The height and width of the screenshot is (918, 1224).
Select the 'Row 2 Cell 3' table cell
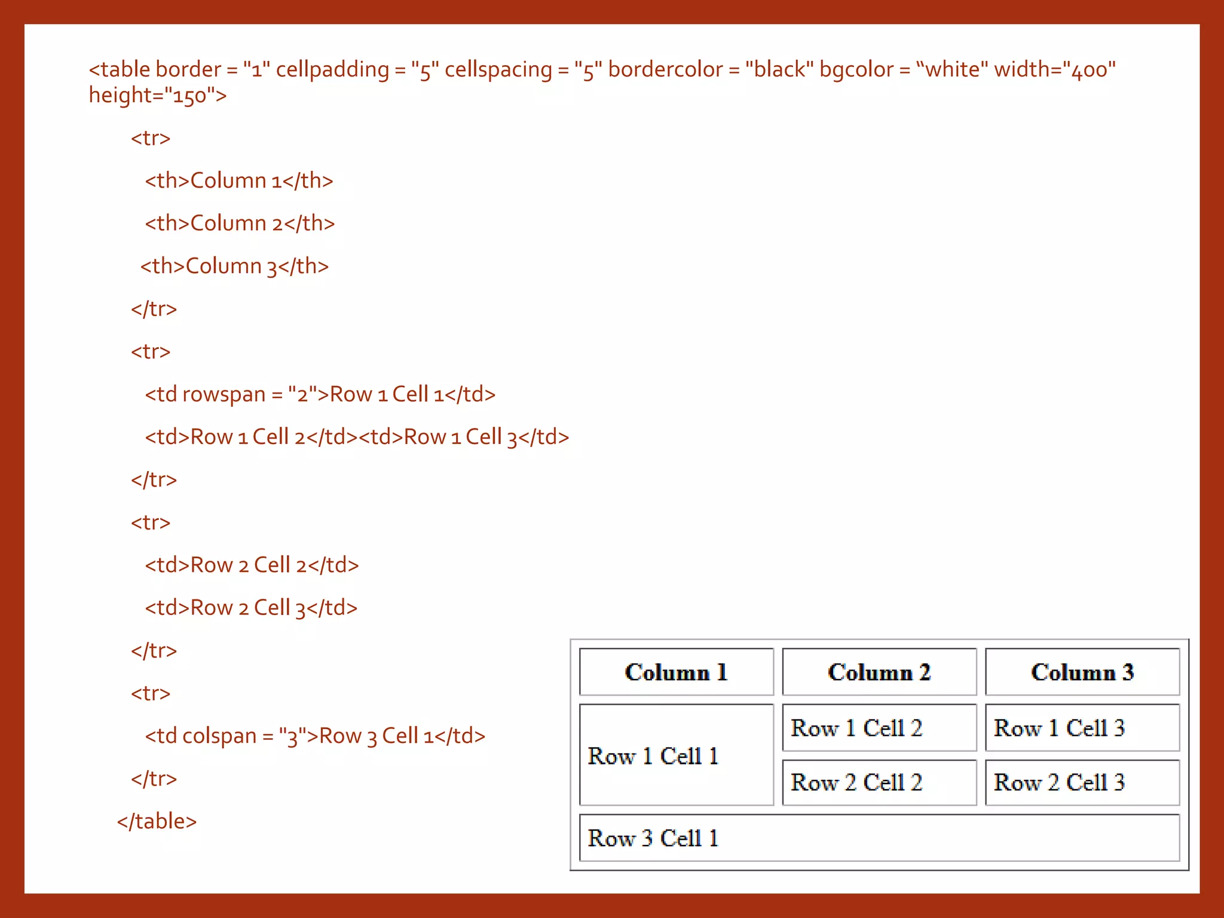[1082, 782]
